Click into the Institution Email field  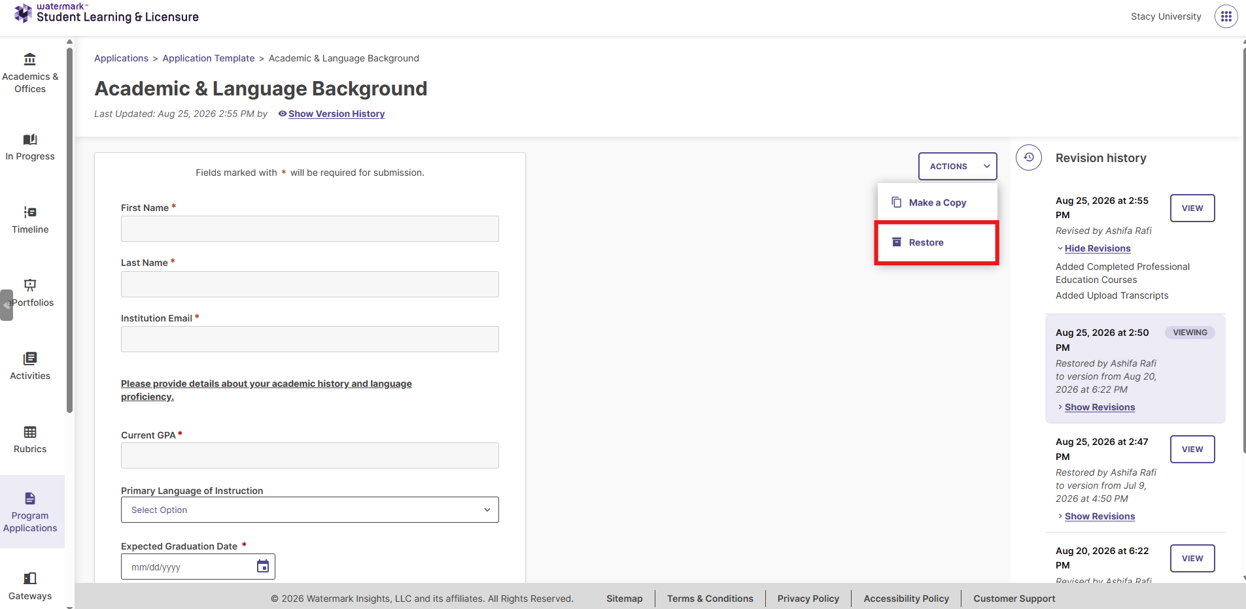tap(310, 339)
